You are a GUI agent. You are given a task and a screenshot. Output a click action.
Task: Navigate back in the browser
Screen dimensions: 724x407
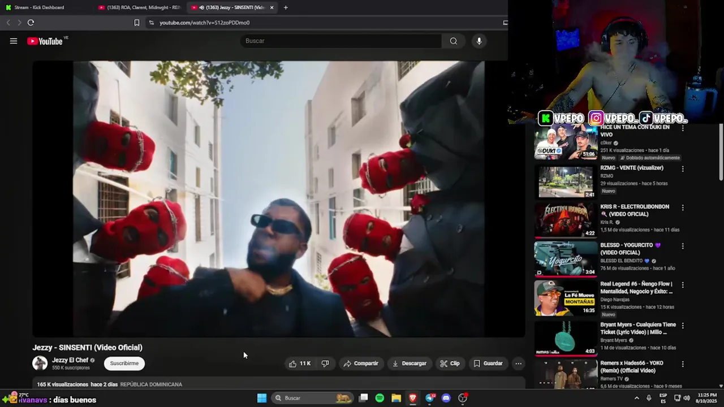8,23
